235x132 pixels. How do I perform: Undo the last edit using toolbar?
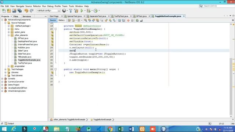tap(26, 11)
